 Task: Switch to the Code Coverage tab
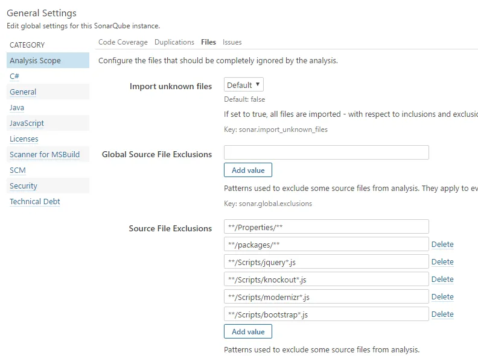(123, 42)
